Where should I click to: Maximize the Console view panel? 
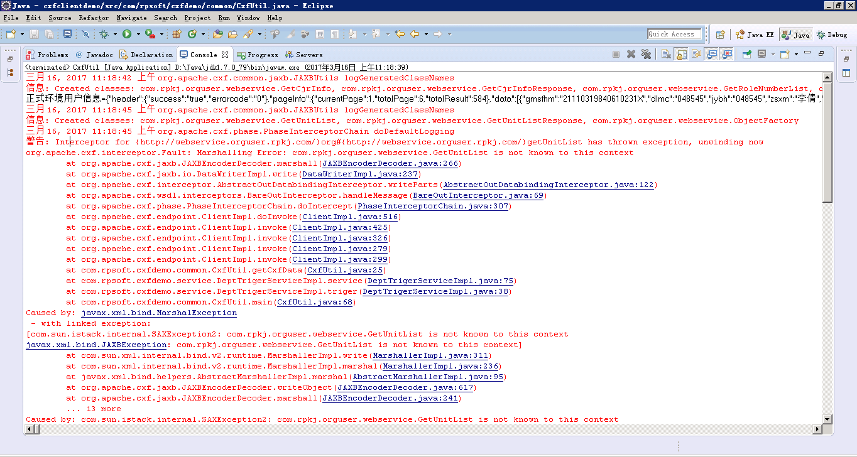(821, 54)
